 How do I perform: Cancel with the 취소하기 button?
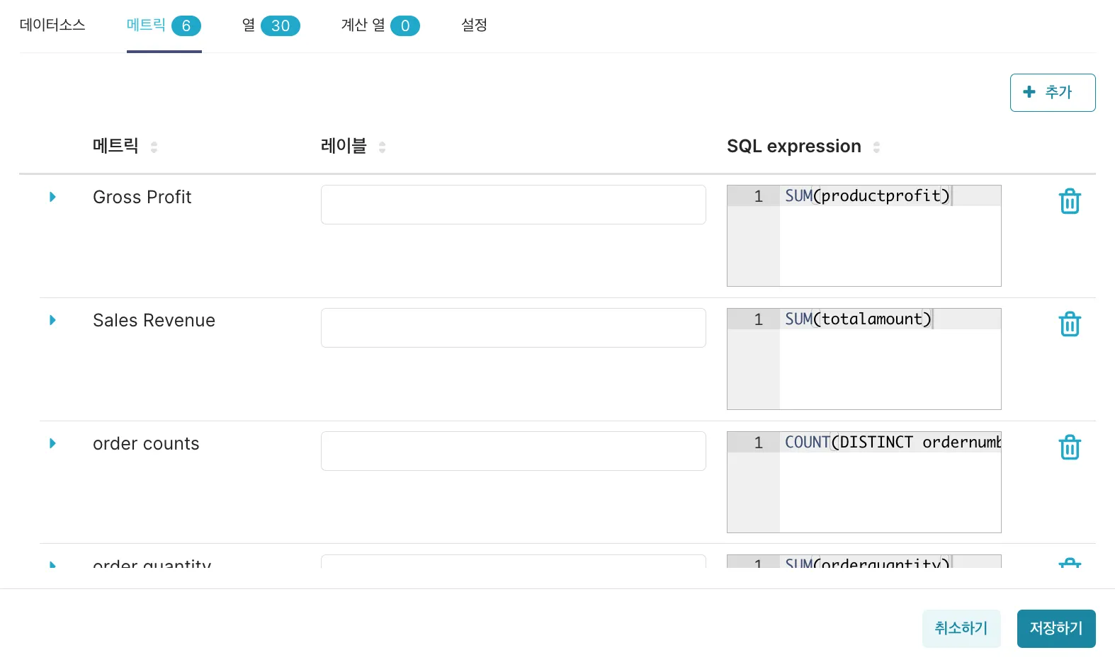(x=961, y=628)
